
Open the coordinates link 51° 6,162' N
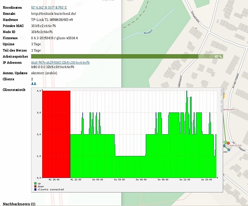coord(49,7)
